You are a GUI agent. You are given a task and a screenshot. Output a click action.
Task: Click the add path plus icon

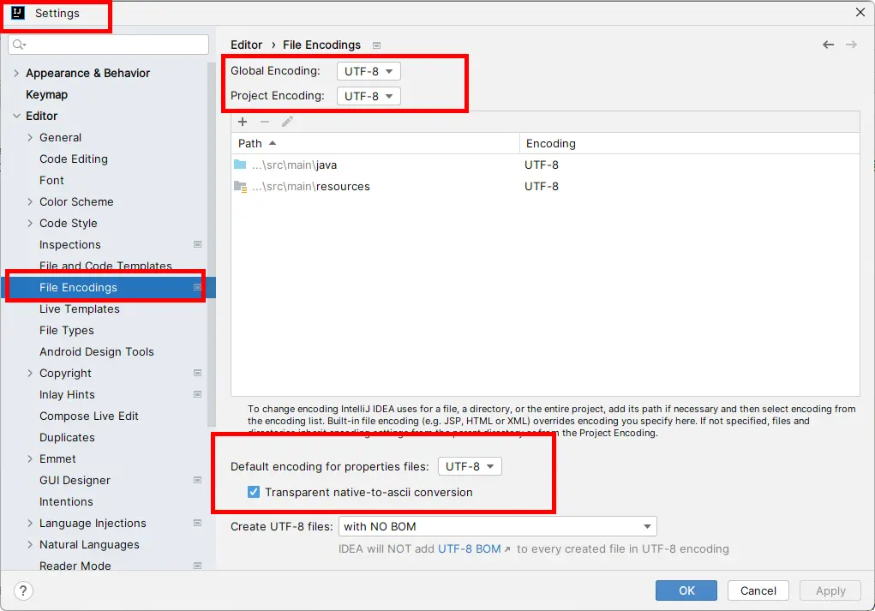(x=243, y=122)
